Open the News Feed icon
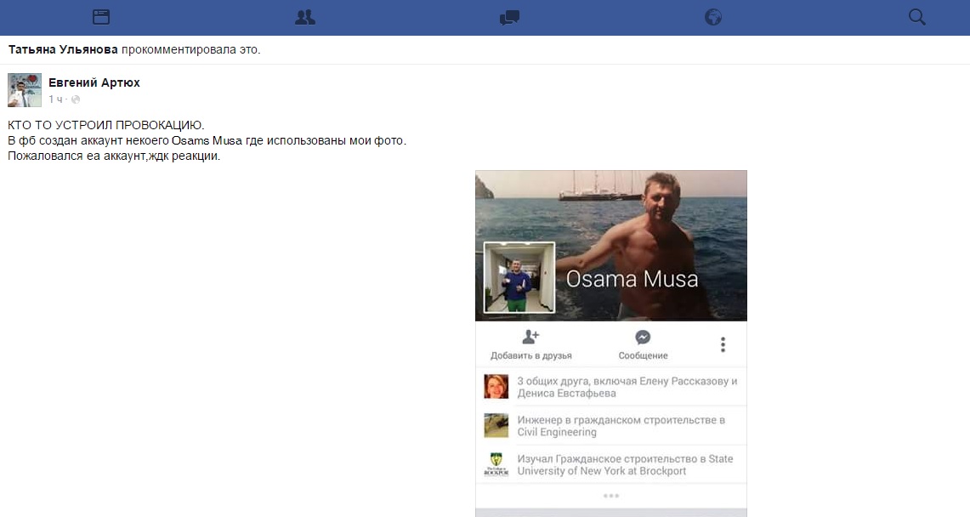 pyautogui.click(x=101, y=17)
